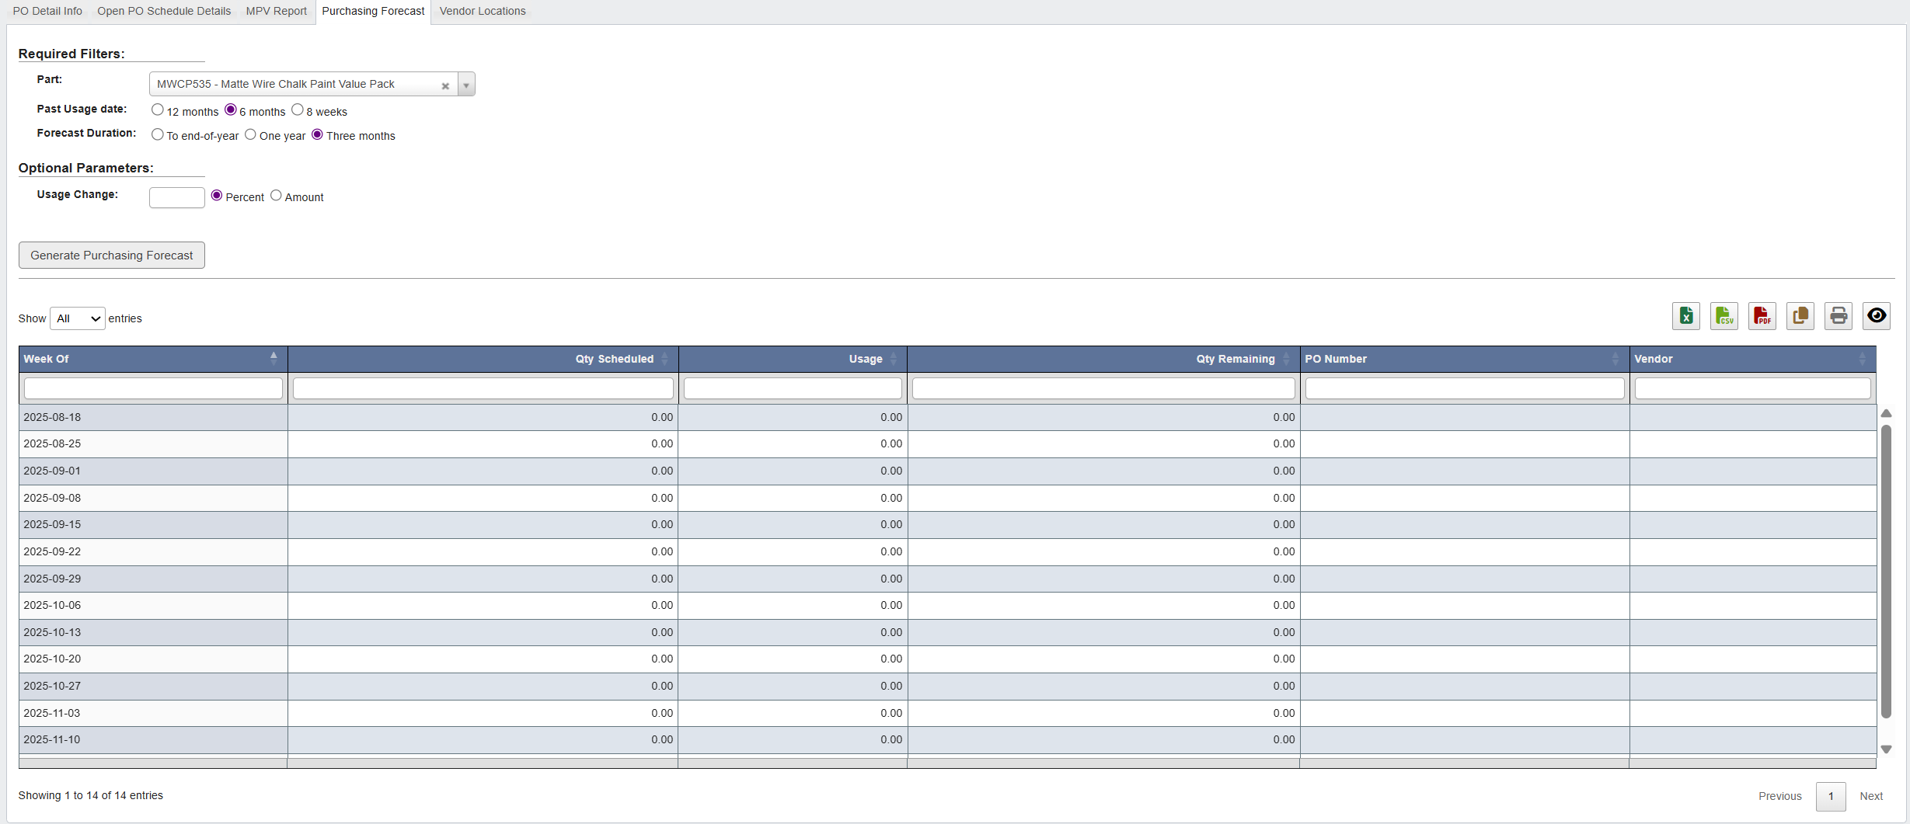Viewport: 1910px width, 824px height.
Task: Open the Show entries dropdown
Action: coord(76,318)
